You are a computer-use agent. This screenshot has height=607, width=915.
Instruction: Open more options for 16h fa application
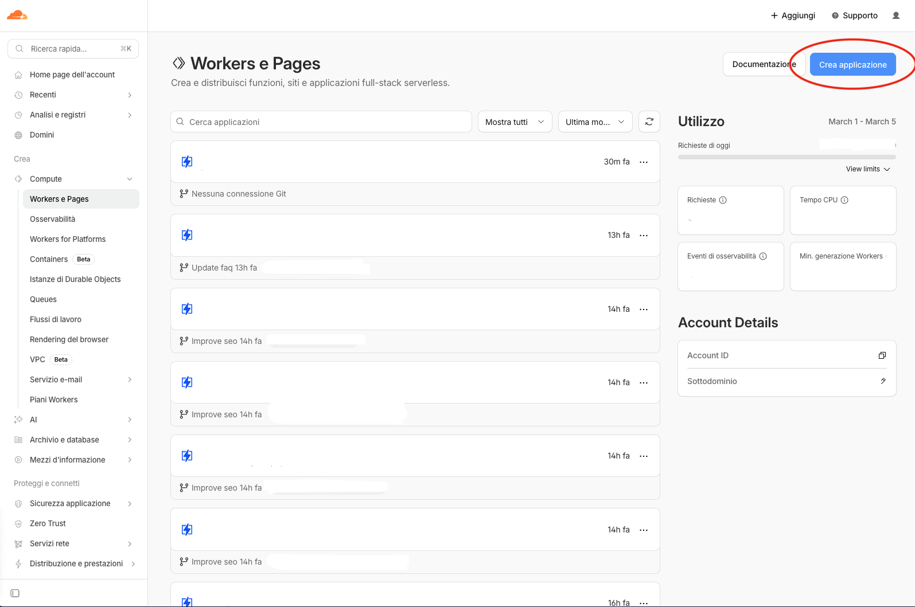pos(644,602)
